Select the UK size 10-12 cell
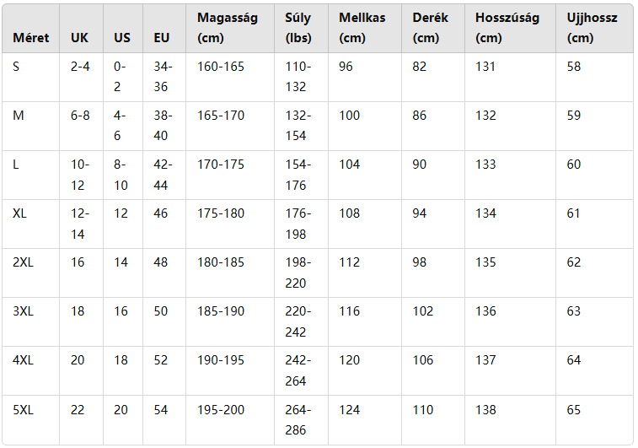This screenshot has height=448, width=638. (80, 175)
